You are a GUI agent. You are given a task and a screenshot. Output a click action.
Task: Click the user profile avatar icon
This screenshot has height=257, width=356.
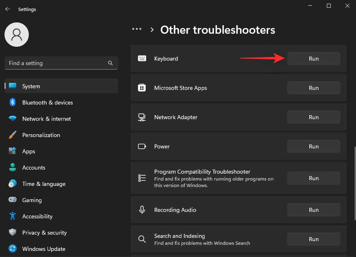(x=17, y=35)
